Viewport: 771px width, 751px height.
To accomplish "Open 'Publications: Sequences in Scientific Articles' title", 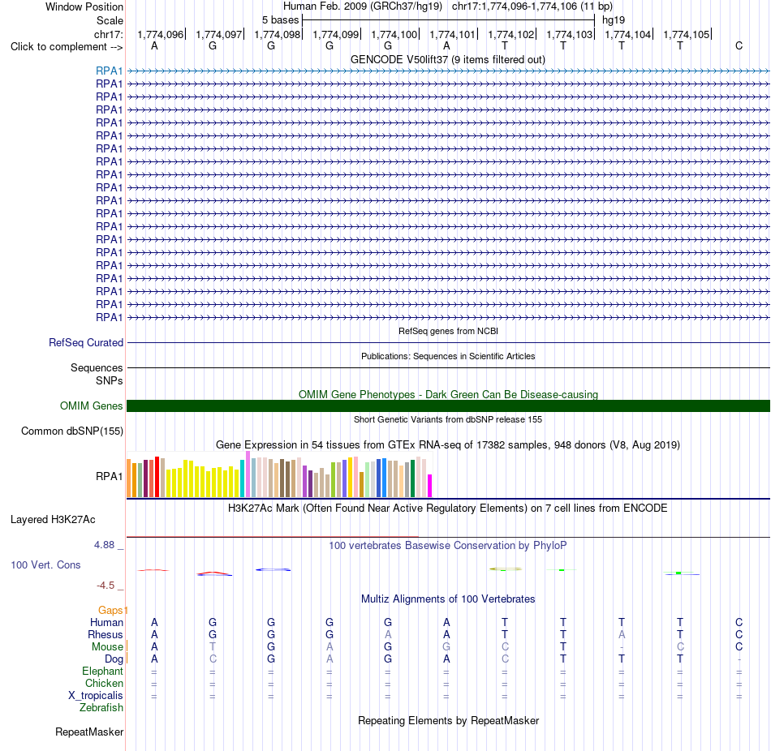I will pos(448,356).
